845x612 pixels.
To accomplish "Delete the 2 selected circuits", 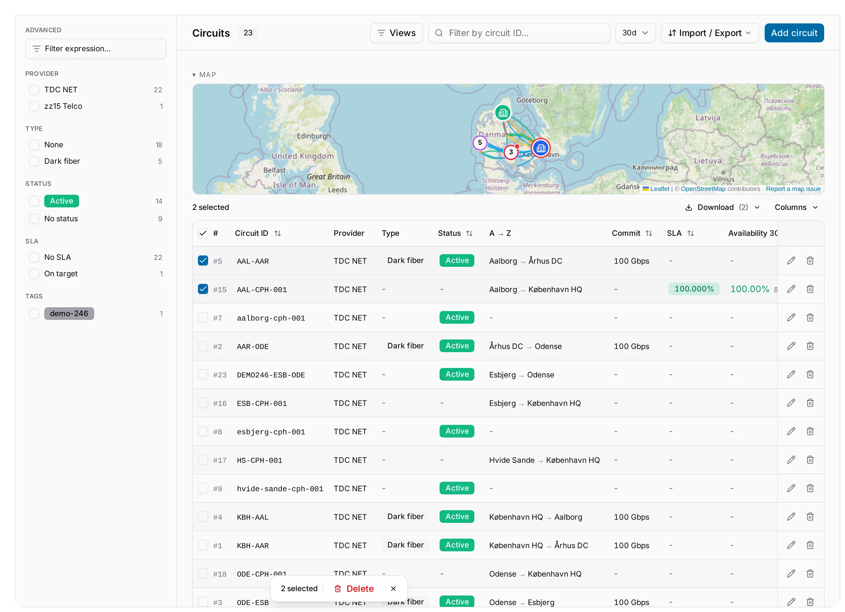I will [x=354, y=589].
